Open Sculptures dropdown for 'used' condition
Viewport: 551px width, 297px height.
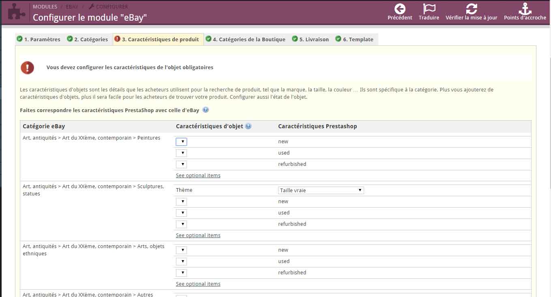click(x=181, y=213)
